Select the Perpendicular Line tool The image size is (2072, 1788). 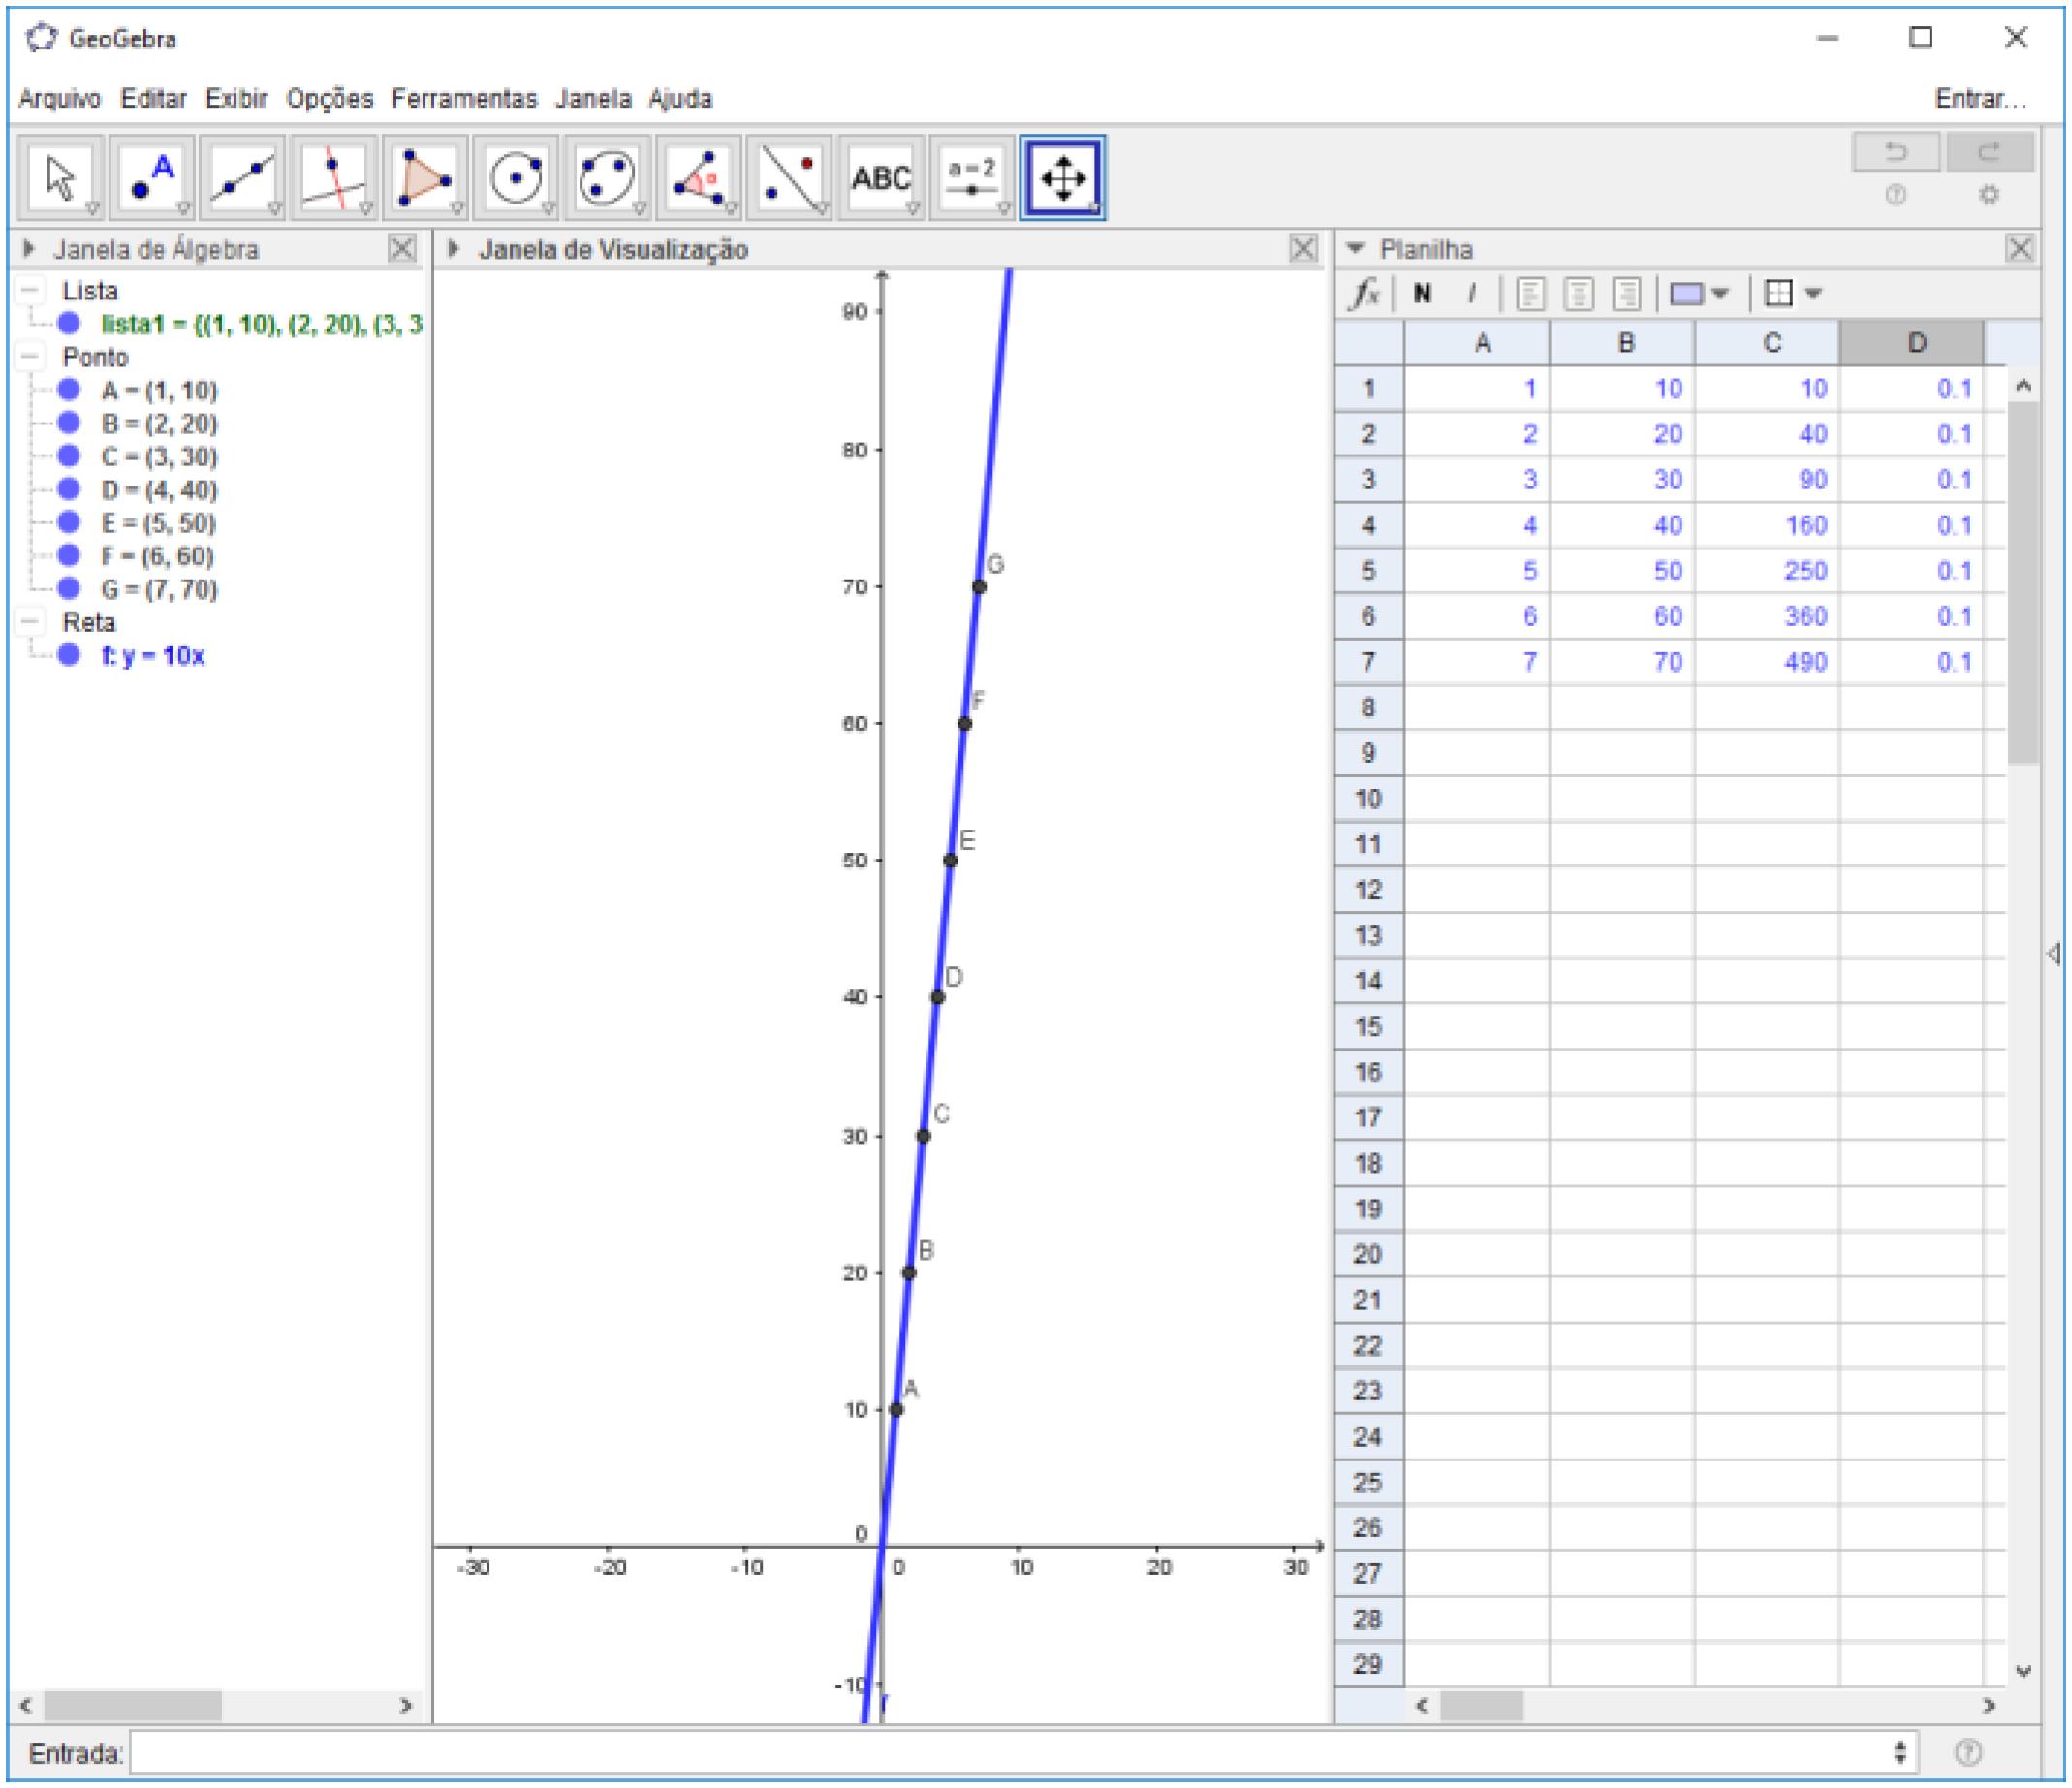(x=334, y=178)
